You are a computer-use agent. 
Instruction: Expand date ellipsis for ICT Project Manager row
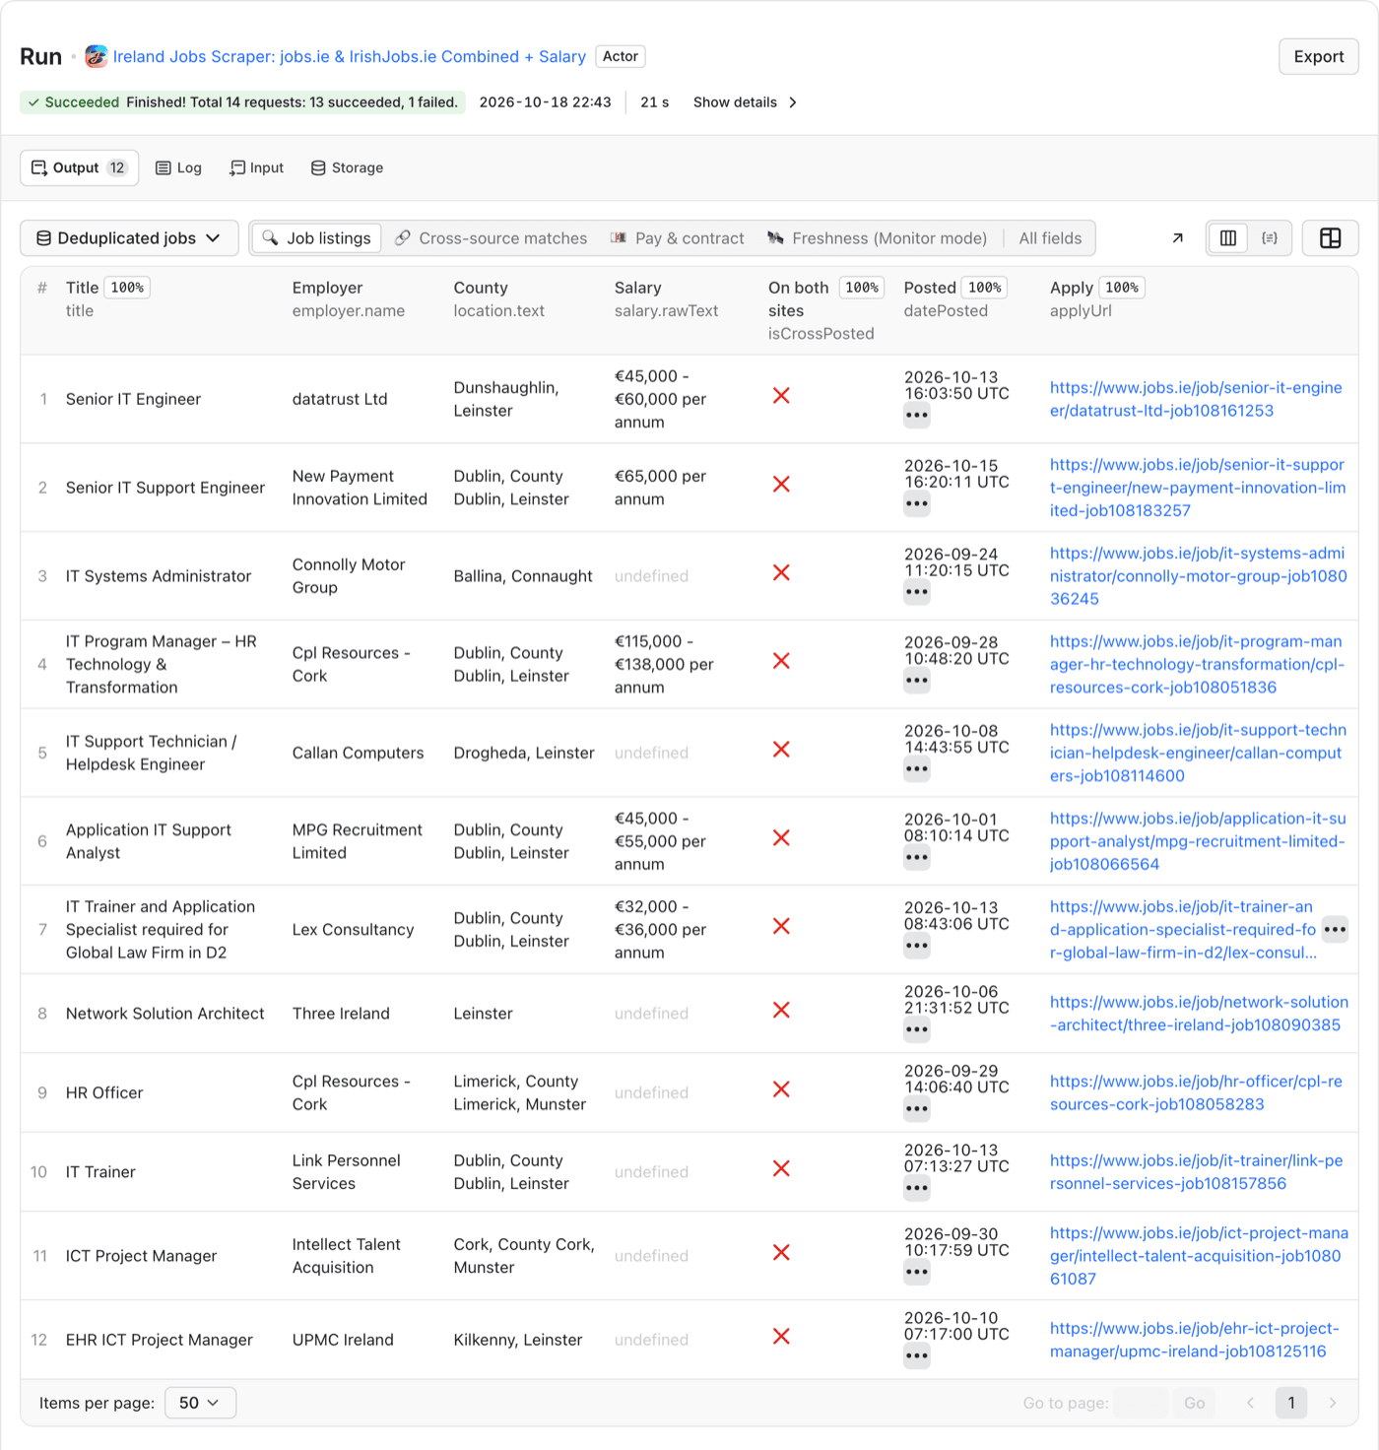point(916,1272)
